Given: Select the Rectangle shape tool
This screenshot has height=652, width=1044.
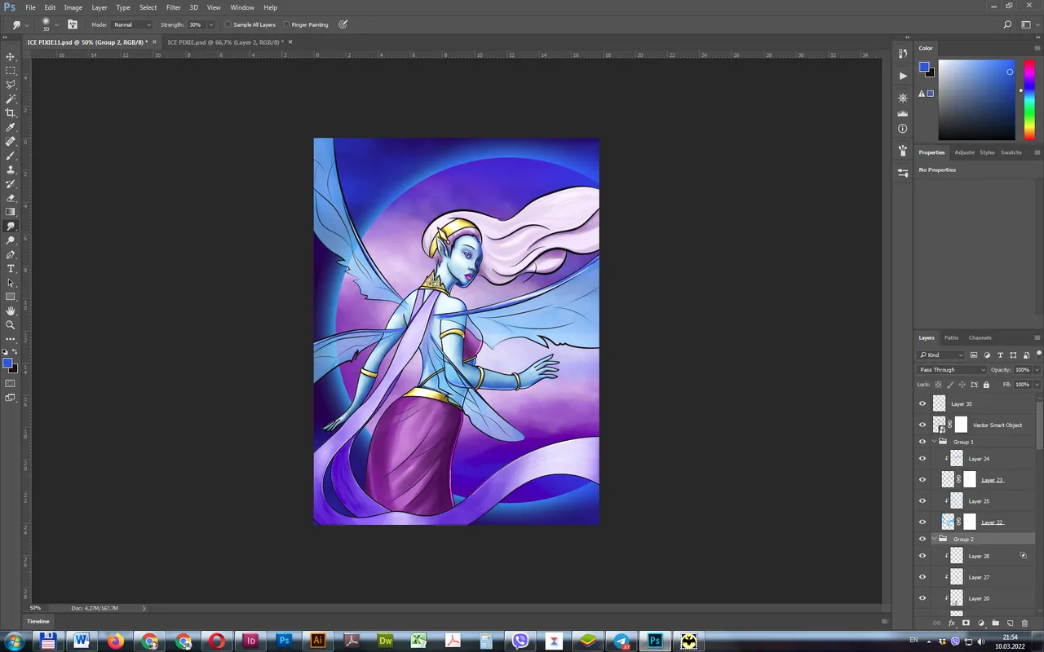Looking at the screenshot, I should pyautogui.click(x=11, y=297).
